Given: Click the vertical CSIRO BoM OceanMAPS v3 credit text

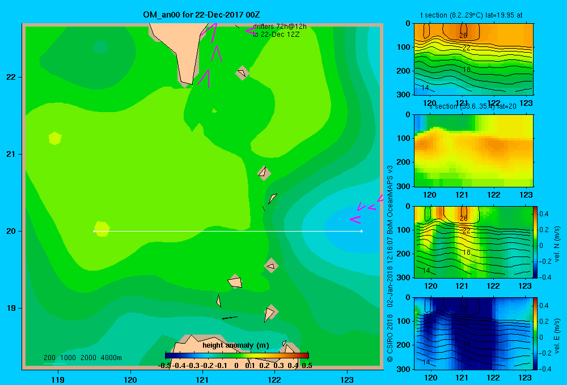Looking at the screenshot, I should coord(390,264).
